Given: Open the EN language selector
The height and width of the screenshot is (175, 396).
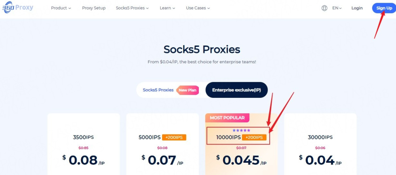Looking at the screenshot, I should pos(337,8).
